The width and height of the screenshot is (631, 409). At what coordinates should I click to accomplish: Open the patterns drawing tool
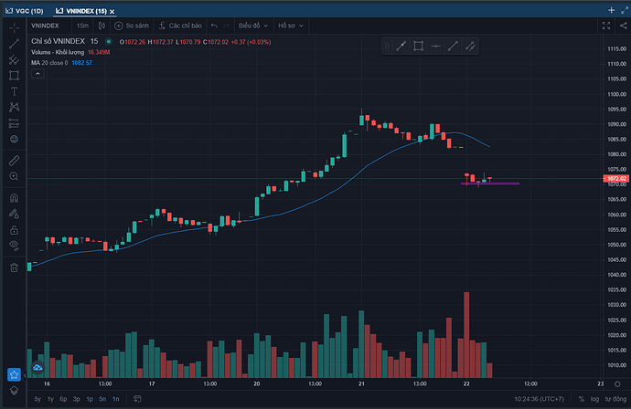point(14,108)
